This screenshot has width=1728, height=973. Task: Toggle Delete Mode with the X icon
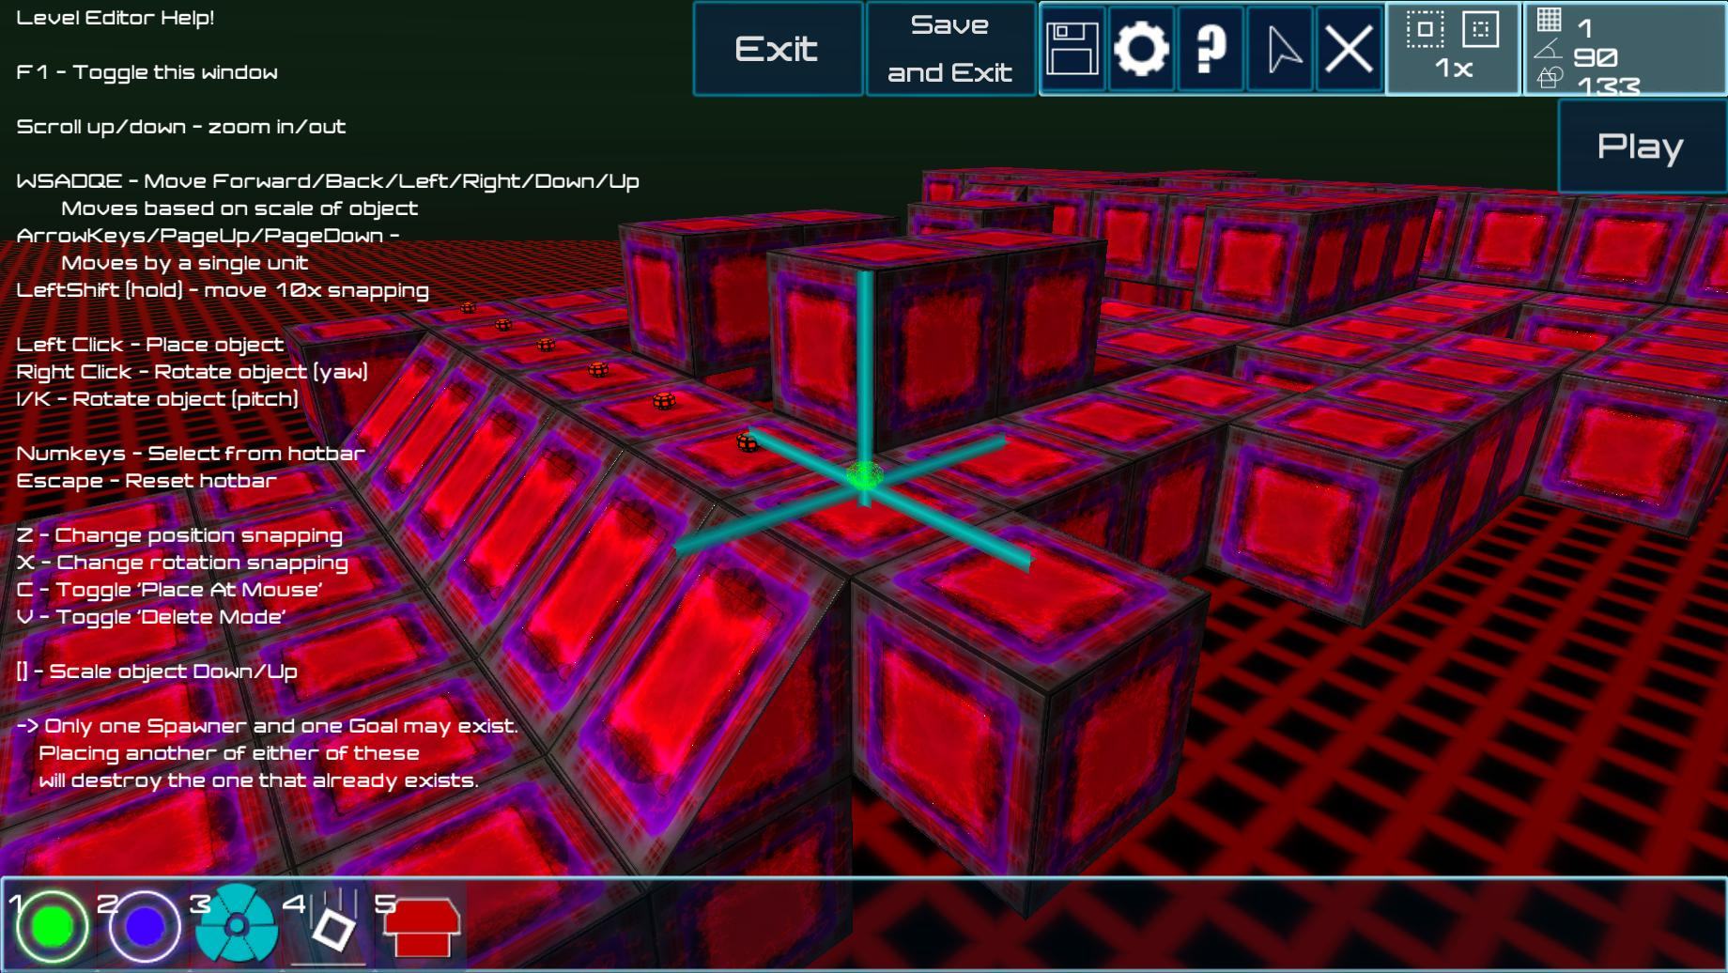1350,49
